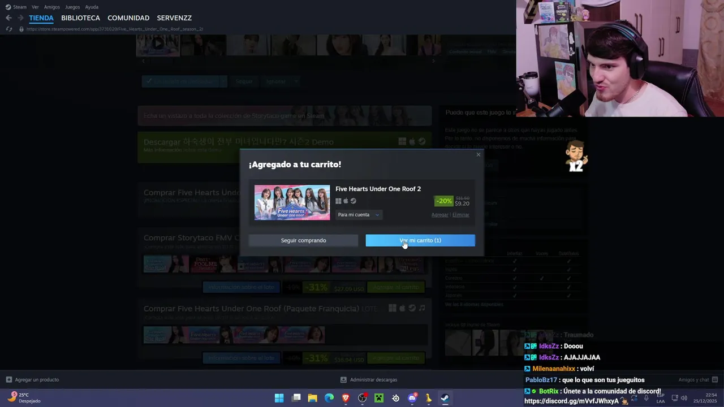This screenshot has height=407, width=724.
Task: Click the ¡Agregado a tu carrito! heading
Action: [x=295, y=164]
